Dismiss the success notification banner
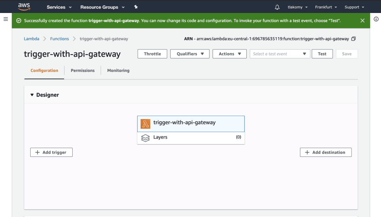This screenshot has height=217, width=381. tap(362, 21)
